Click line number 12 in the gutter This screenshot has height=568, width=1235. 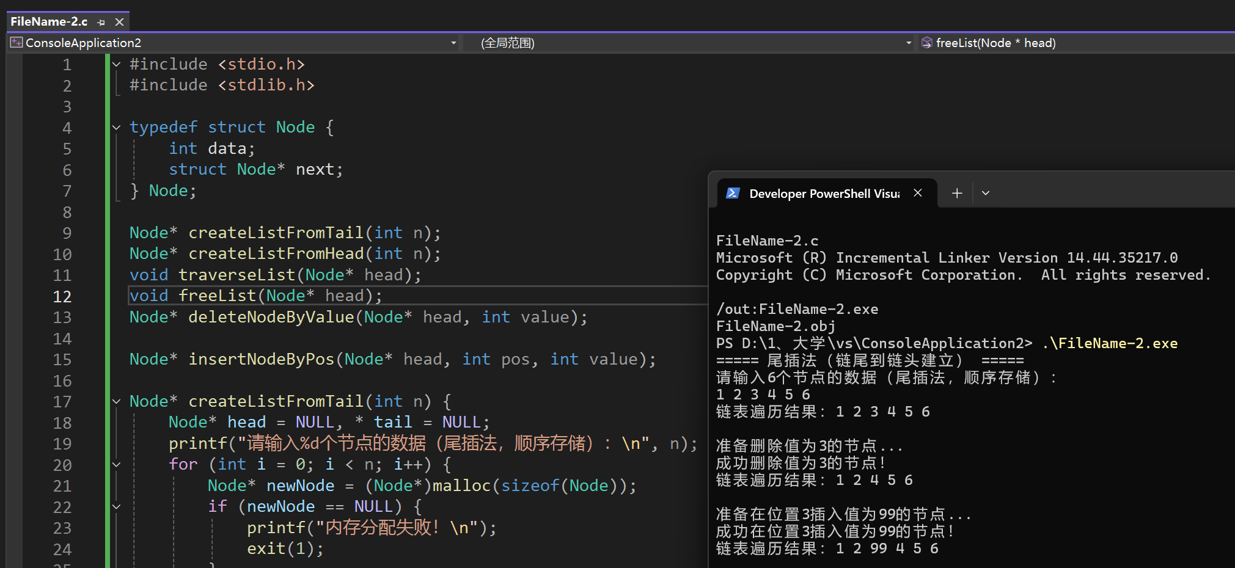click(62, 296)
